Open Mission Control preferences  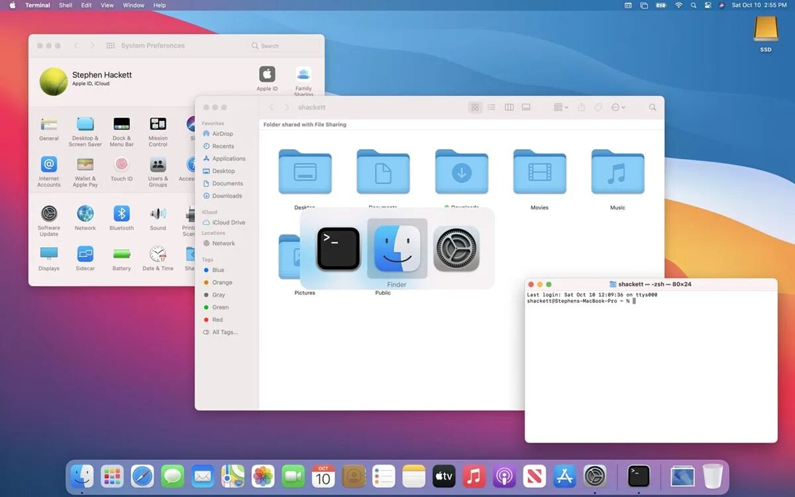pyautogui.click(x=158, y=131)
